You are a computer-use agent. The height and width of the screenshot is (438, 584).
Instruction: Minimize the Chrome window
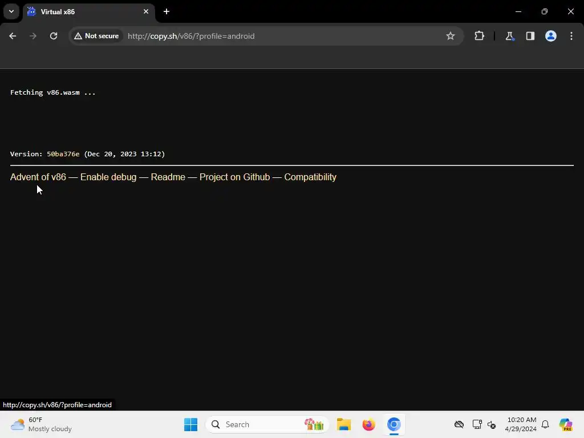click(518, 11)
